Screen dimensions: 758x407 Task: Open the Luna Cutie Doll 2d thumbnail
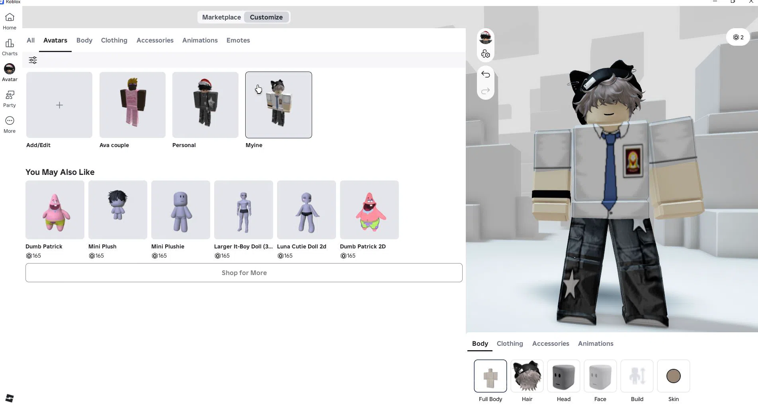[307, 210]
